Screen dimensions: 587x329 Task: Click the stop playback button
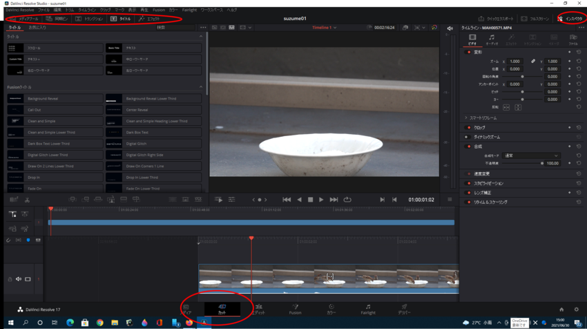click(310, 200)
